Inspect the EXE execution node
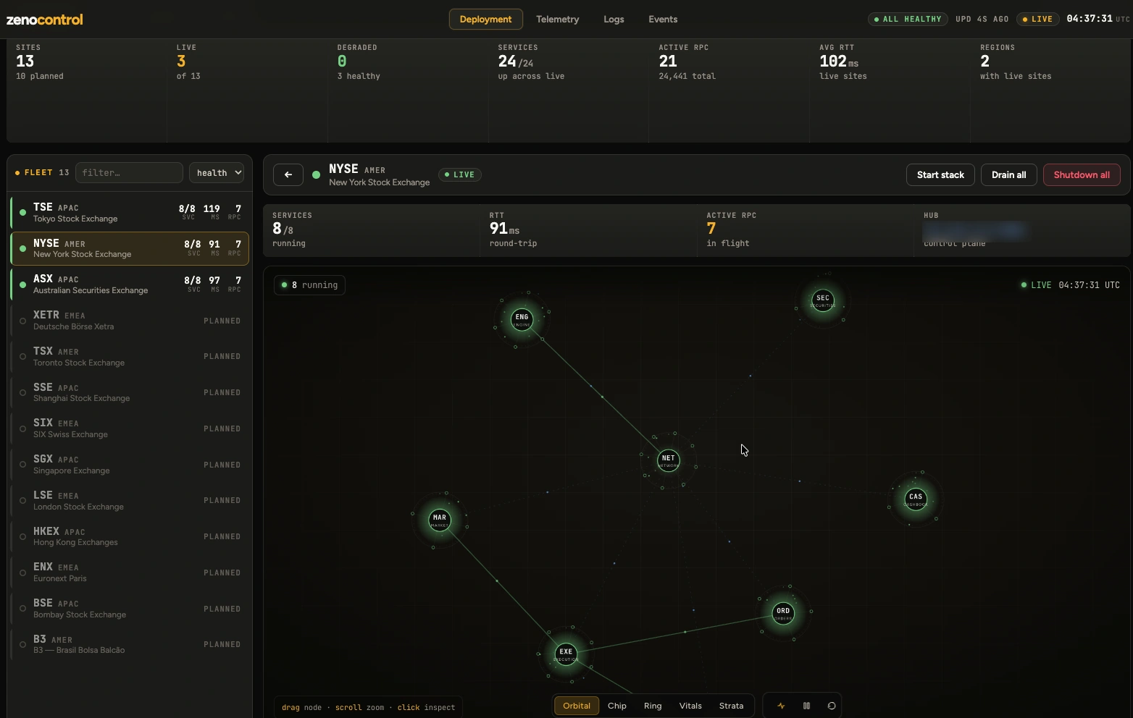This screenshot has height=718, width=1133. point(566,654)
